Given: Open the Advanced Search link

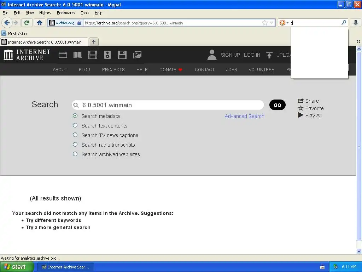Looking at the screenshot, I should (245, 116).
